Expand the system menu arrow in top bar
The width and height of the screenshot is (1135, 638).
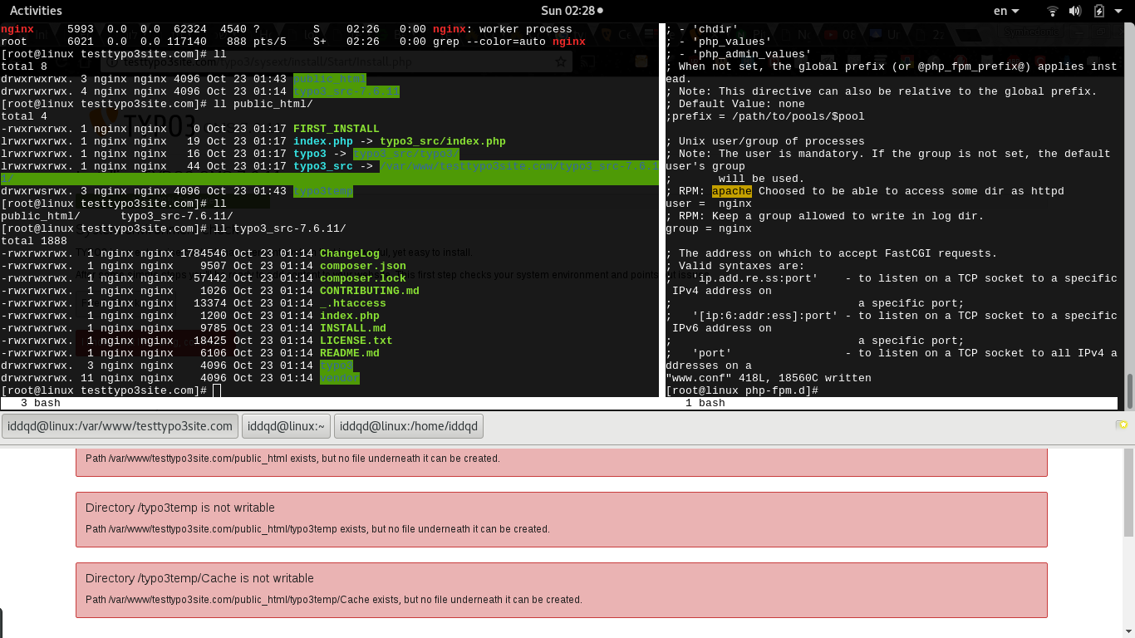[1119, 11]
